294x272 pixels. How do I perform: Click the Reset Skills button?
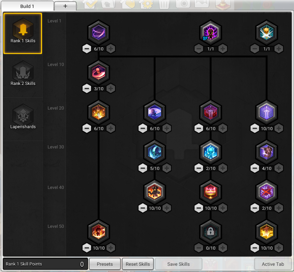pos(138,264)
